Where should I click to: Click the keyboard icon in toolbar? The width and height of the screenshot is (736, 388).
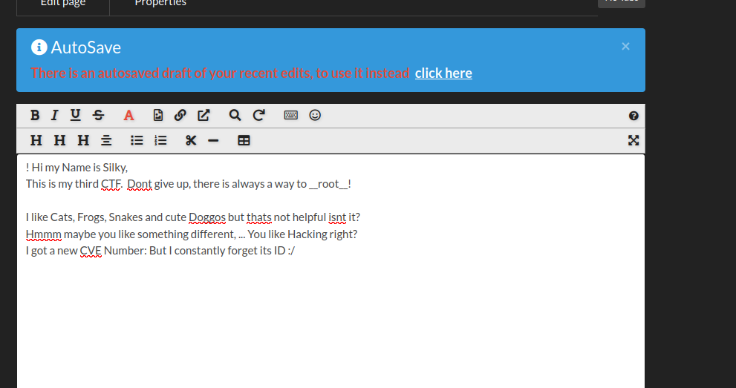point(291,115)
